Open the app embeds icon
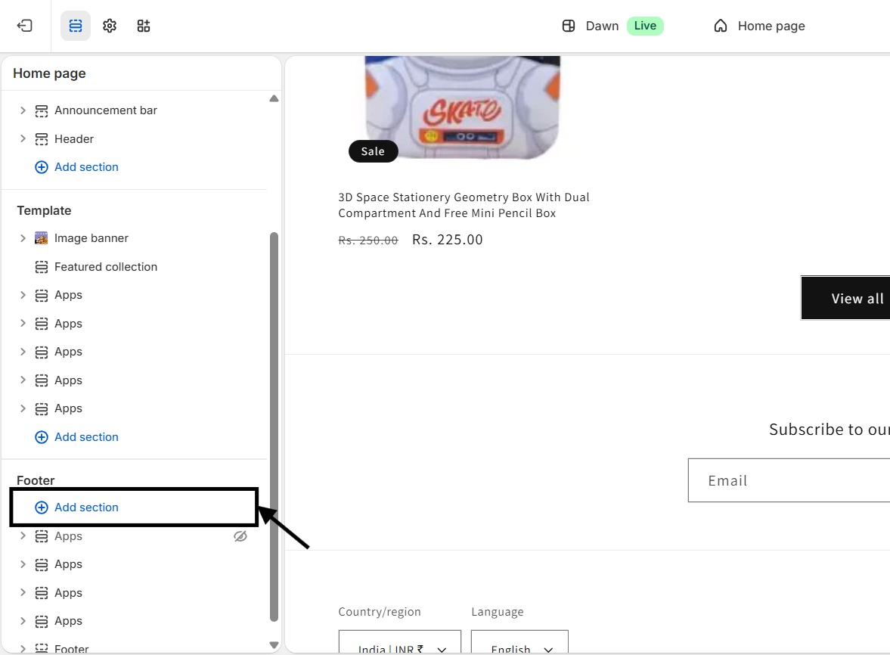The image size is (890, 655). (x=144, y=26)
